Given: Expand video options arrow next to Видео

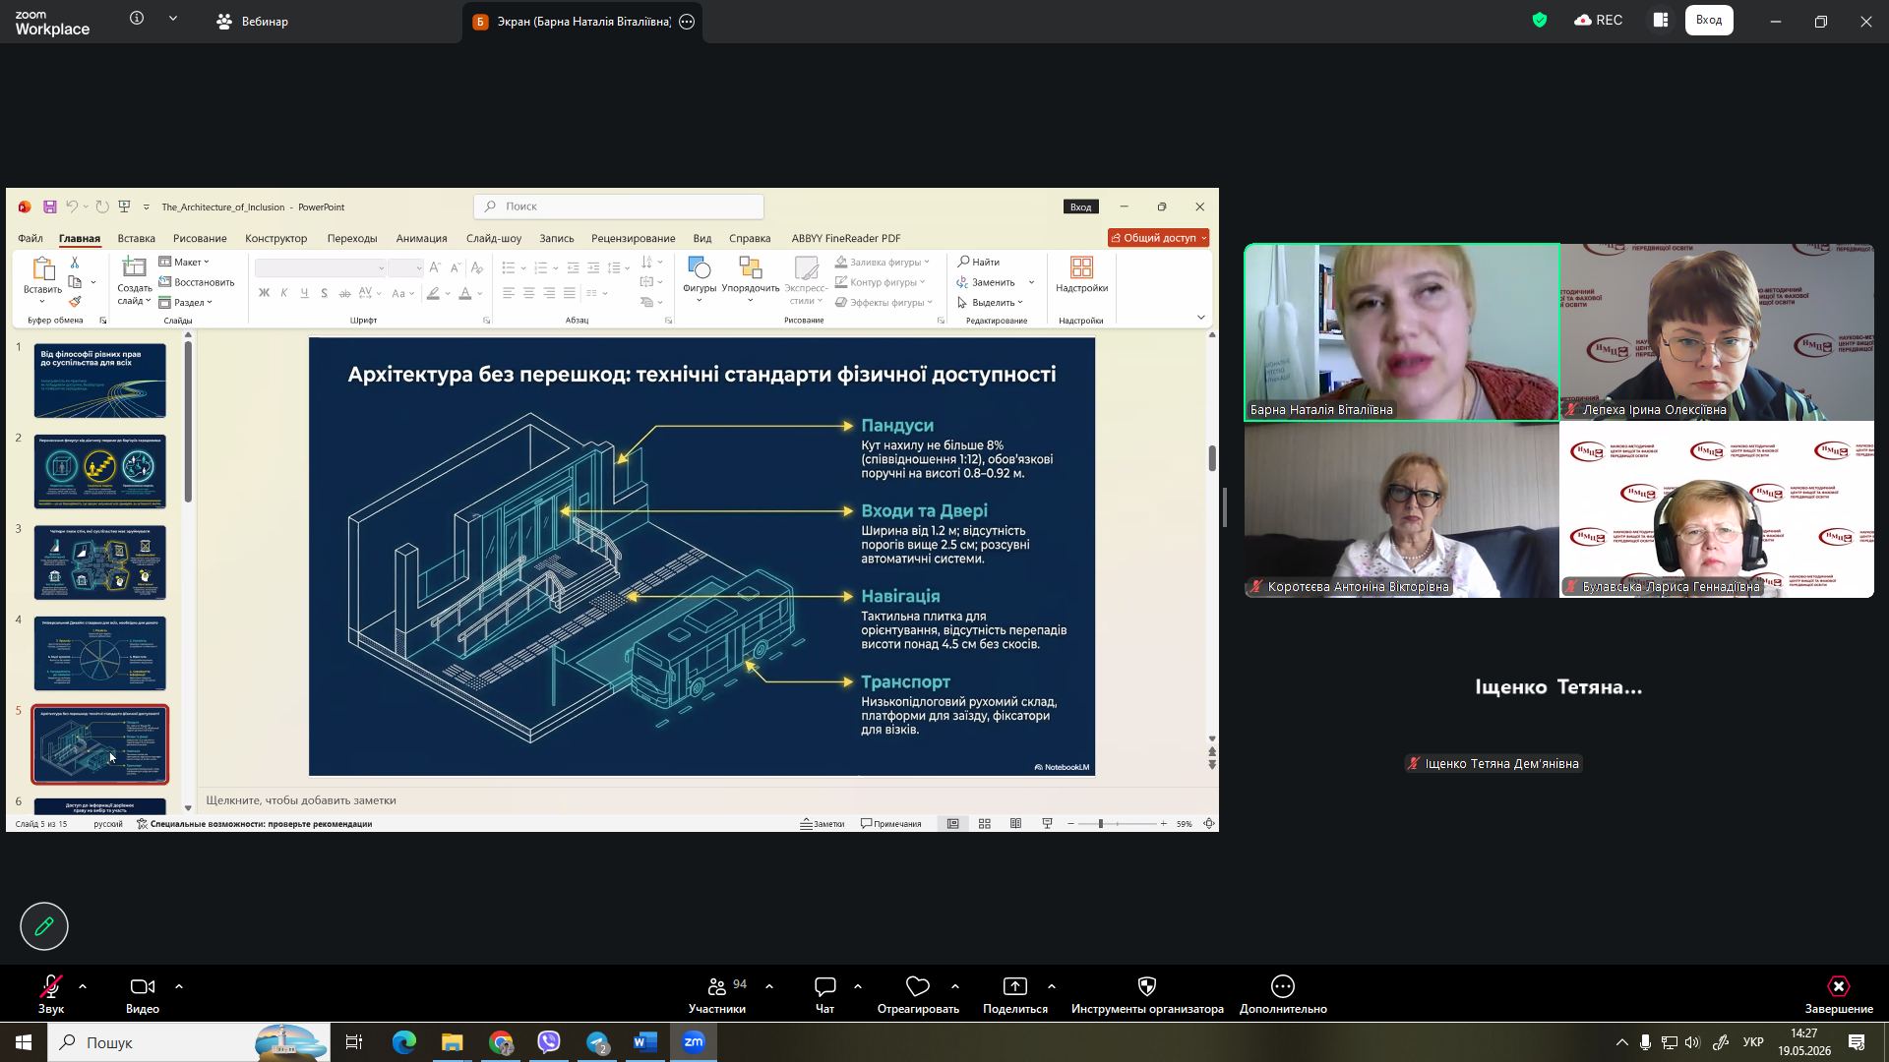Looking at the screenshot, I should [x=178, y=985].
